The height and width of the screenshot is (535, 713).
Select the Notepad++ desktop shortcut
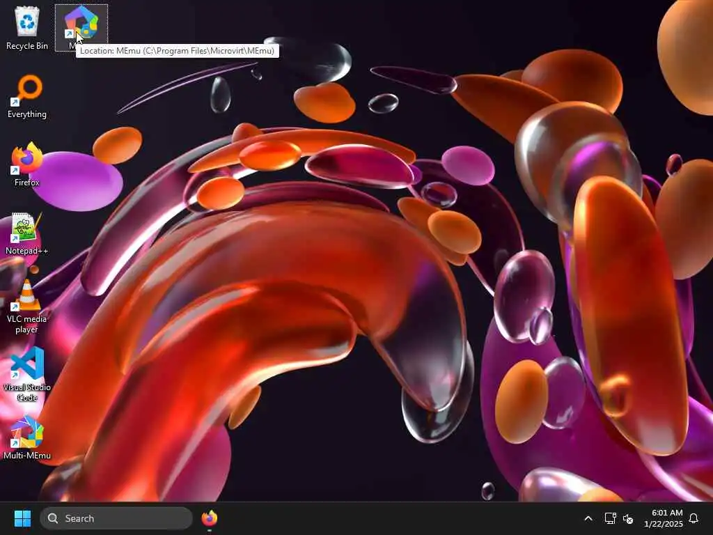click(27, 233)
